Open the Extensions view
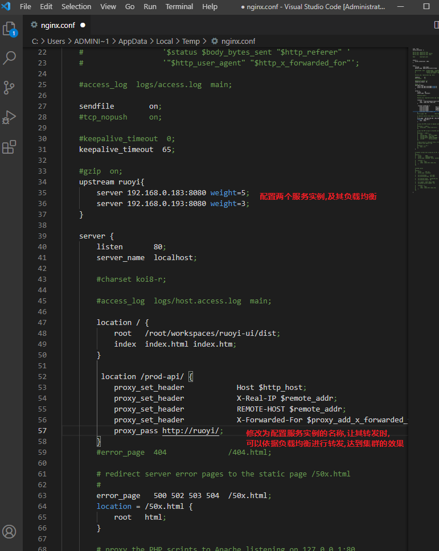 tap(10, 147)
